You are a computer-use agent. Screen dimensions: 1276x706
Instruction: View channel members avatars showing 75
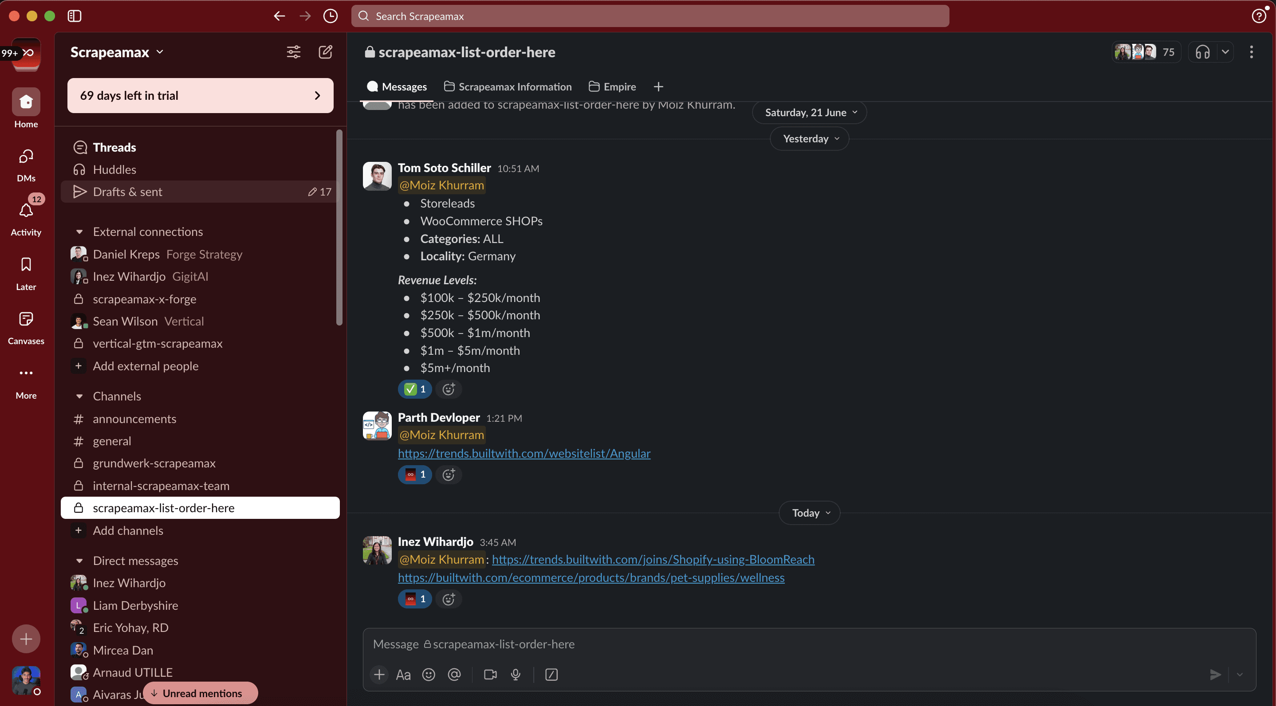[1146, 52]
